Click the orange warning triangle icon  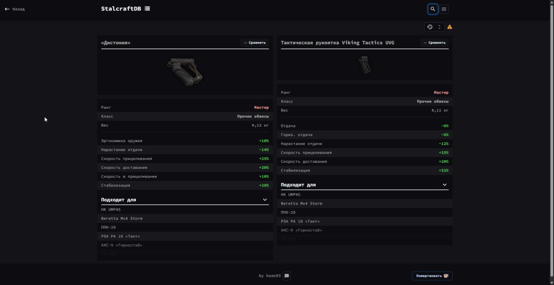[x=450, y=27]
